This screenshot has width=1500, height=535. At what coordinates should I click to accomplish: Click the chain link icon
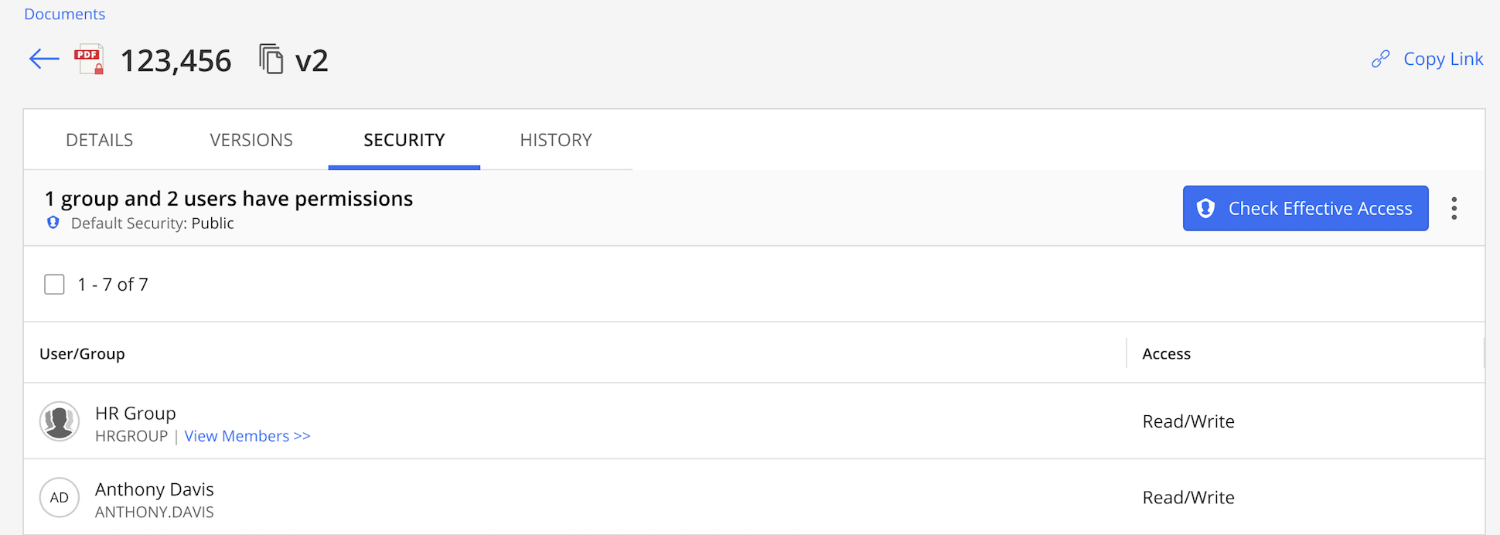[x=1380, y=60]
